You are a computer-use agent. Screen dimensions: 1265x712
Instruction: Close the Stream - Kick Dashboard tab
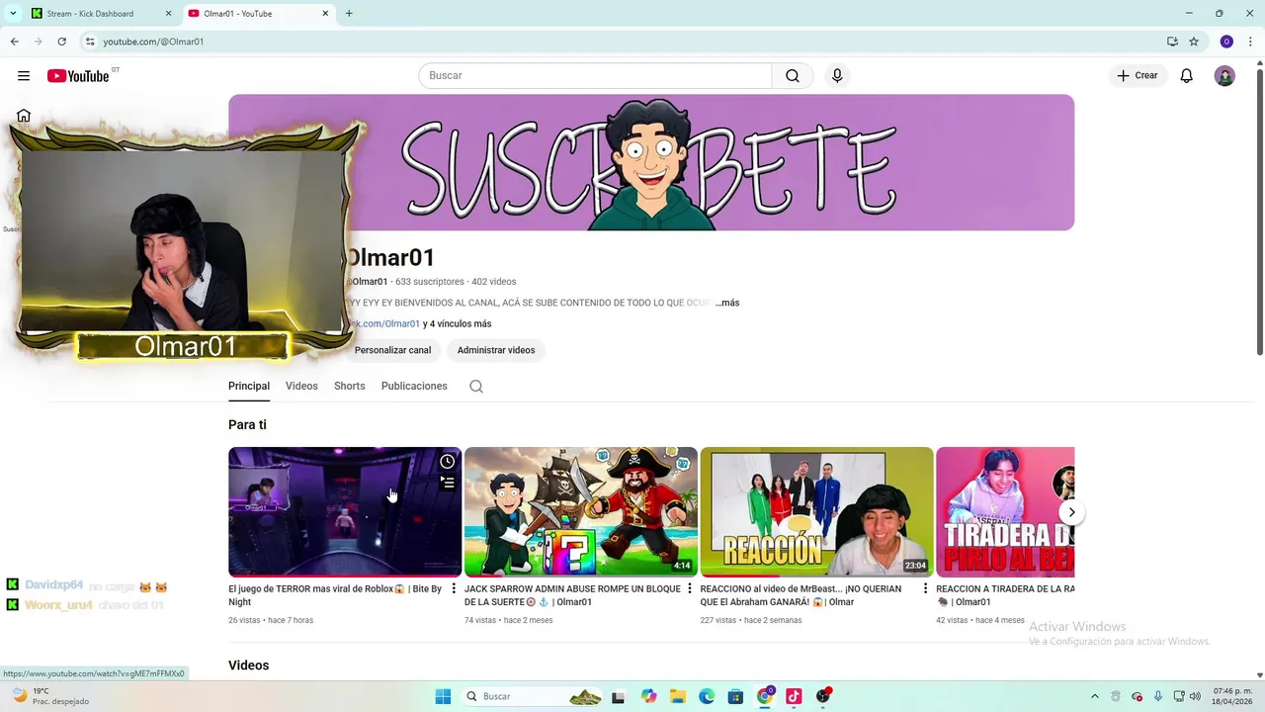[x=168, y=14]
